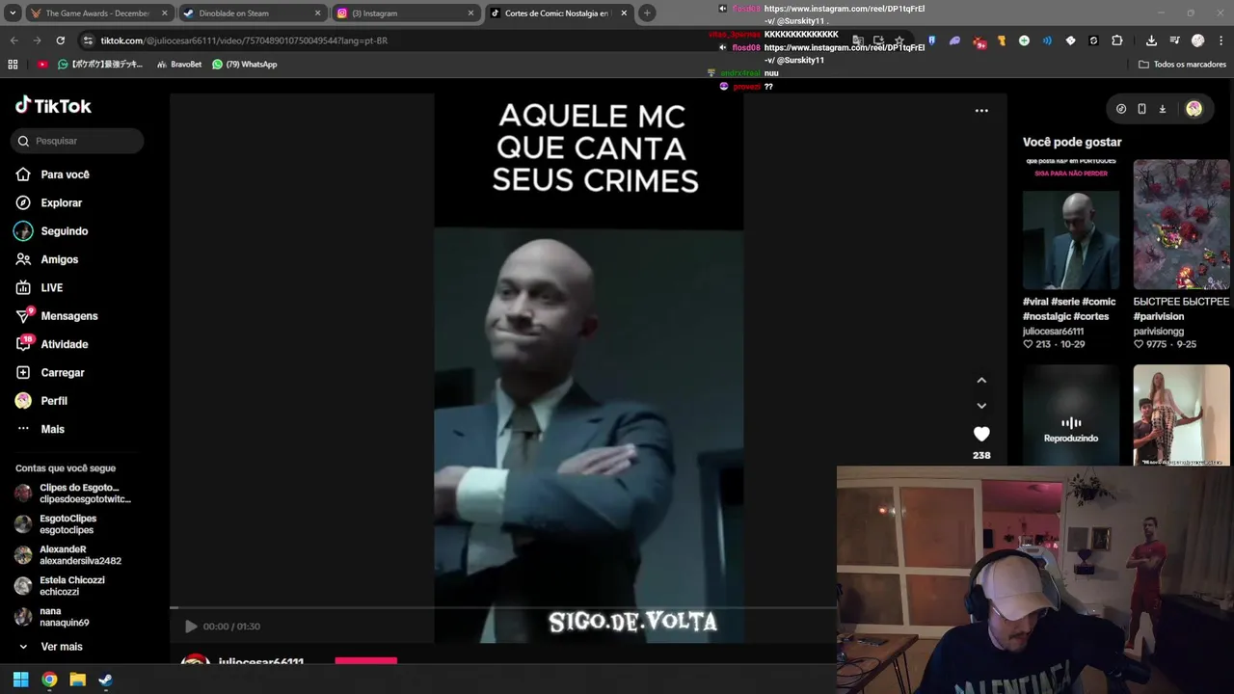This screenshot has width=1234, height=694.
Task: Open the Japanese-titled bookmark
Action: coord(100,65)
